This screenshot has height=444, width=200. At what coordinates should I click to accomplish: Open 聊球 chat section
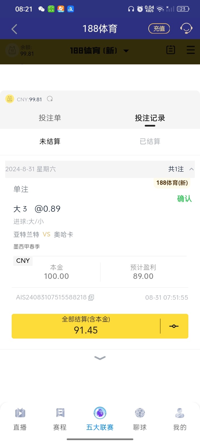pos(140,419)
